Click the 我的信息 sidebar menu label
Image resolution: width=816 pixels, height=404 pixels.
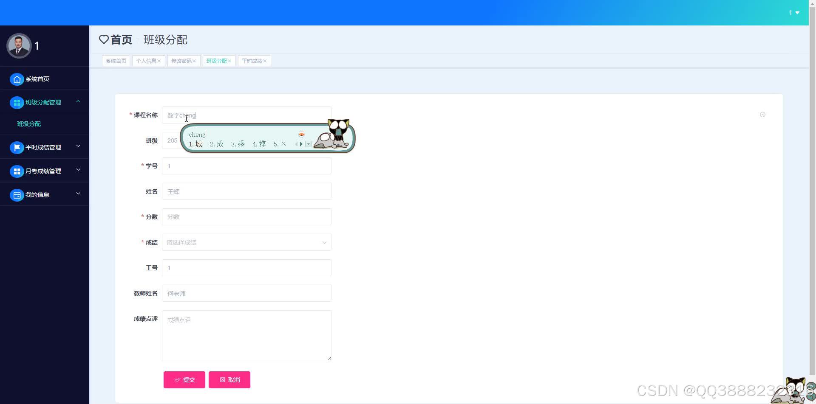coord(37,195)
